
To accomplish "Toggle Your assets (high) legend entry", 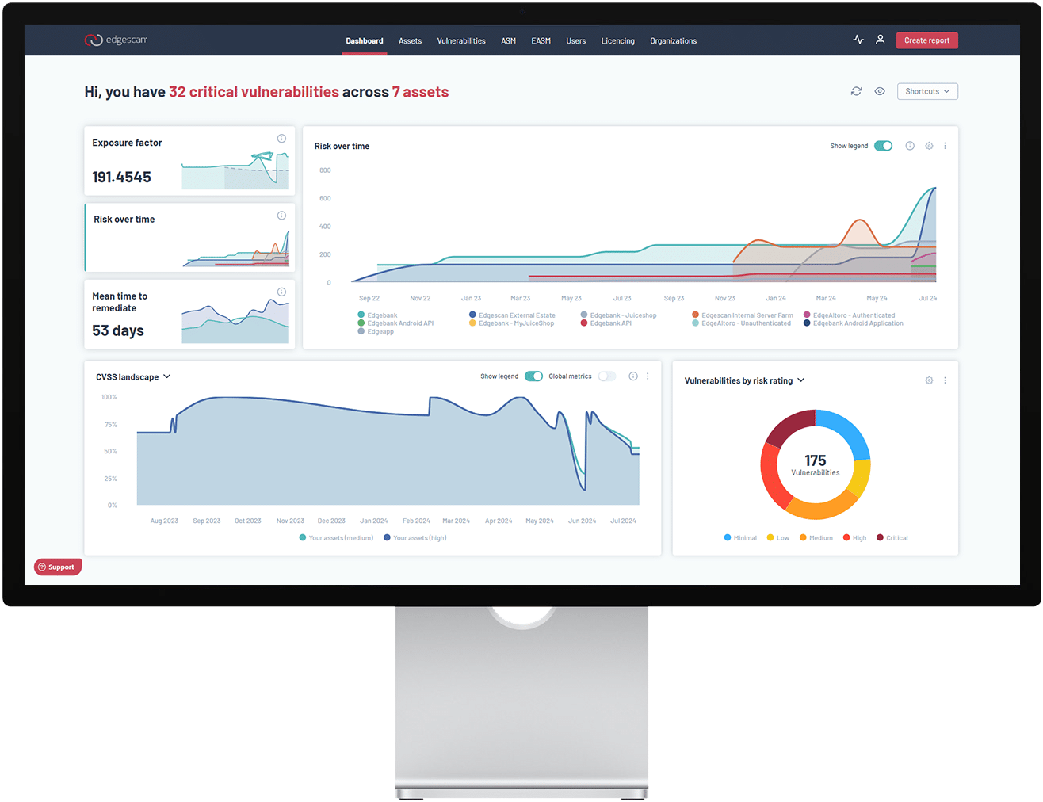I will [415, 538].
